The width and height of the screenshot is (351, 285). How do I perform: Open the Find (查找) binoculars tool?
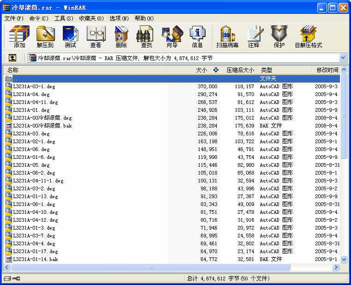pos(146,37)
